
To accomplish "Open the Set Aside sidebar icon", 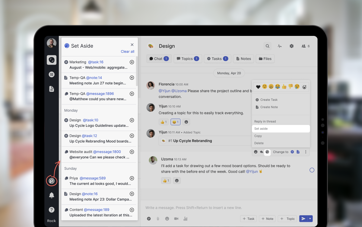I will (x=52, y=181).
